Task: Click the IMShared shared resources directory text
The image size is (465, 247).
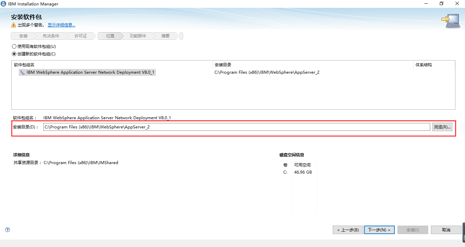Action: point(81,163)
